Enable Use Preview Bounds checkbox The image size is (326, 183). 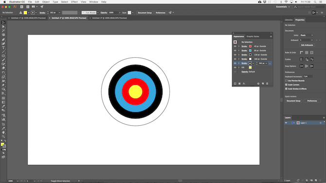[x=286, y=81]
